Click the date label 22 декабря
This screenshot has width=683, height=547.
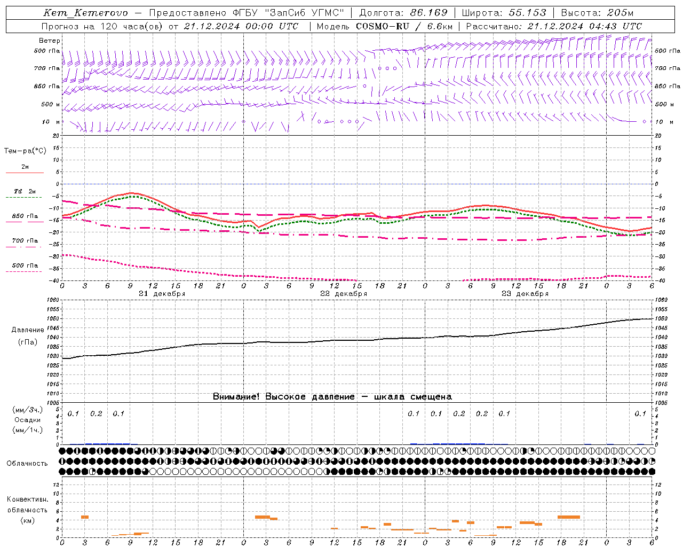coord(344,294)
